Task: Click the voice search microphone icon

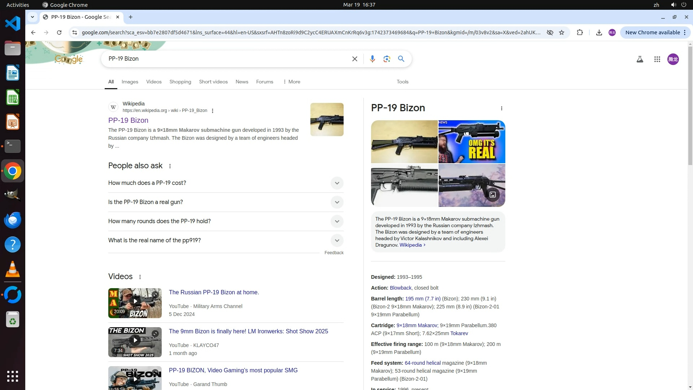Action: pyautogui.click(x=372, y=59)
